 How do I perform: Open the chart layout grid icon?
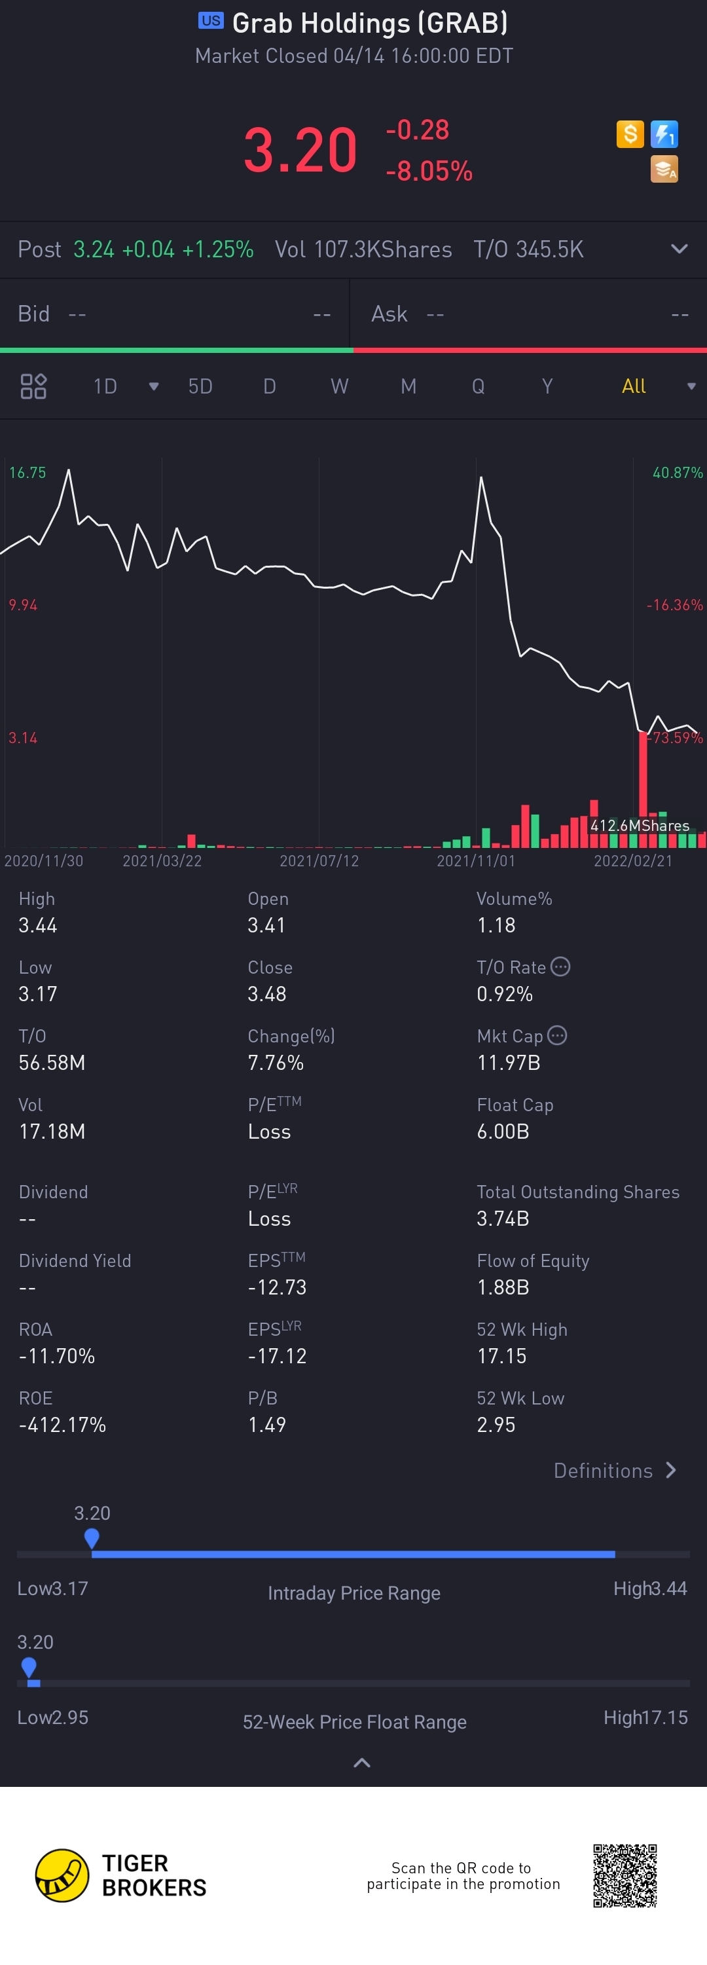tap(33, 386)
